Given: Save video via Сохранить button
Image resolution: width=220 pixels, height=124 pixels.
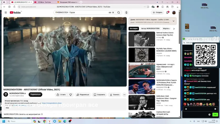Looking at the screenshot, I should click(99, 95).
